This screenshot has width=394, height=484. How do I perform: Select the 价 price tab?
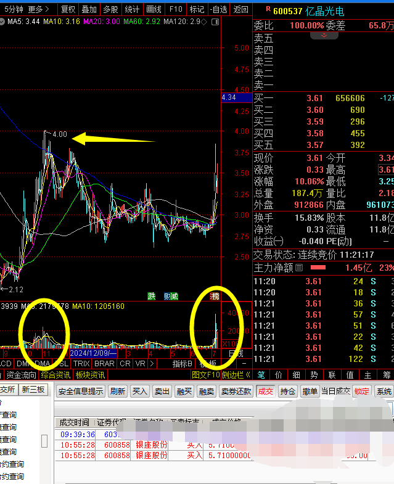tap(279, 375)
